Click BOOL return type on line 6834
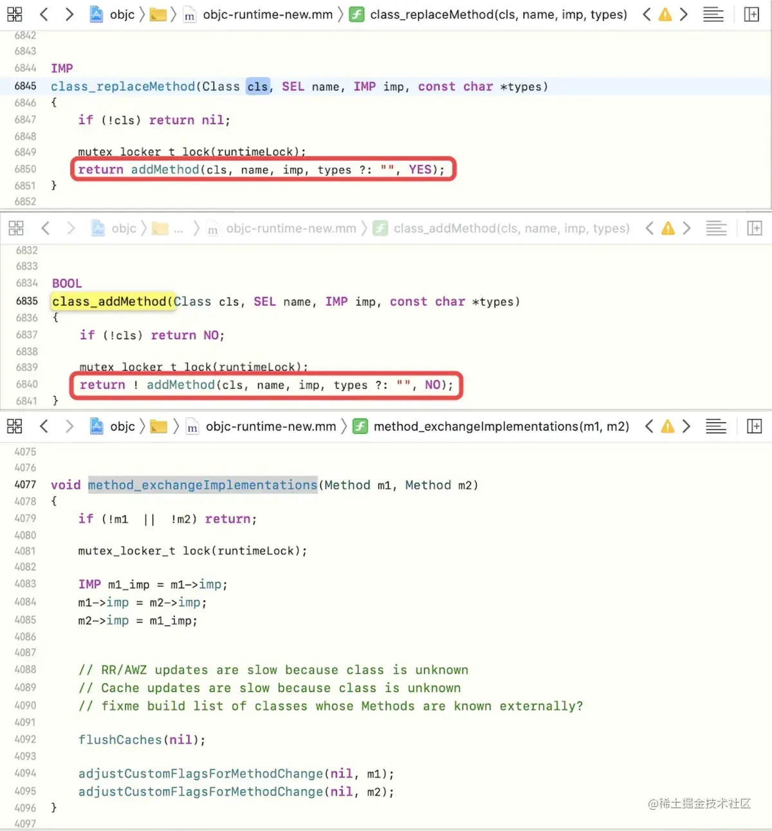The height and width of the screenshot is (831, 772). (x=67, y=283)
